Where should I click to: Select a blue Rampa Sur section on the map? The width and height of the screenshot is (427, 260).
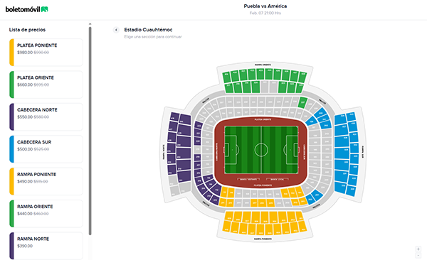pyautogui.click(x=342, y=141)
